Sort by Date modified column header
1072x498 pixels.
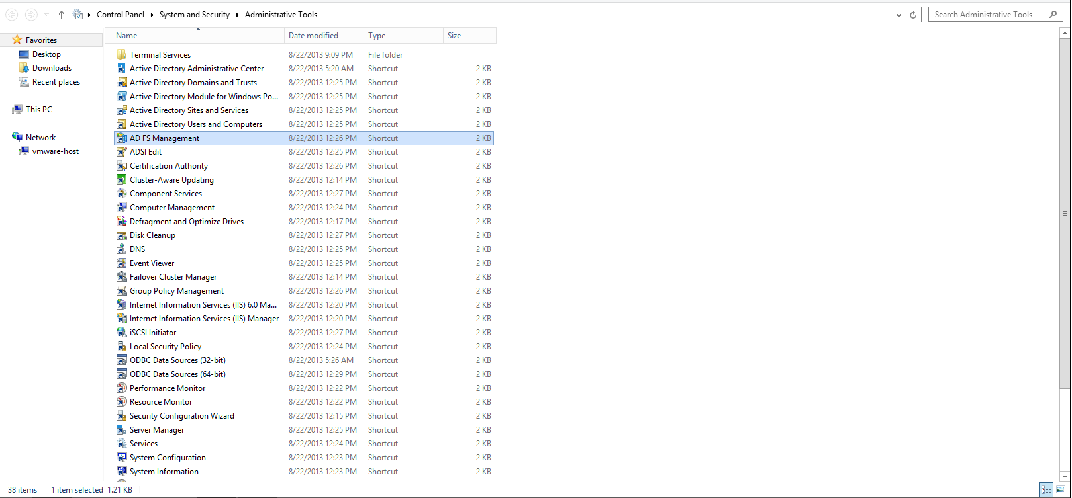point(324,36)
